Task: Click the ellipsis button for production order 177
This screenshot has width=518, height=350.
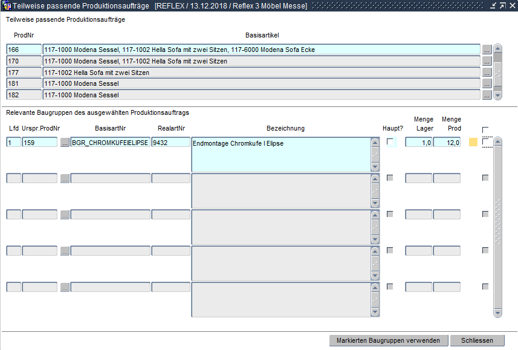Action: coord(487,73)
